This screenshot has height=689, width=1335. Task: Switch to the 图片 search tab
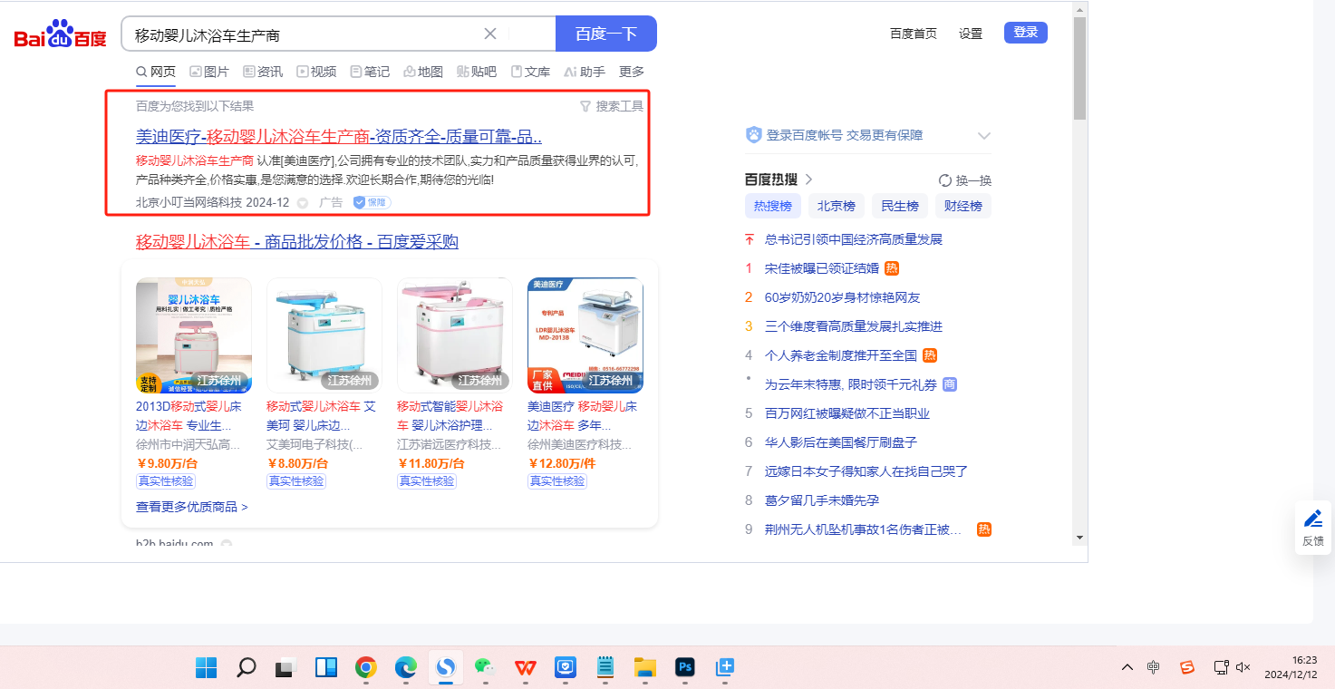209,72
